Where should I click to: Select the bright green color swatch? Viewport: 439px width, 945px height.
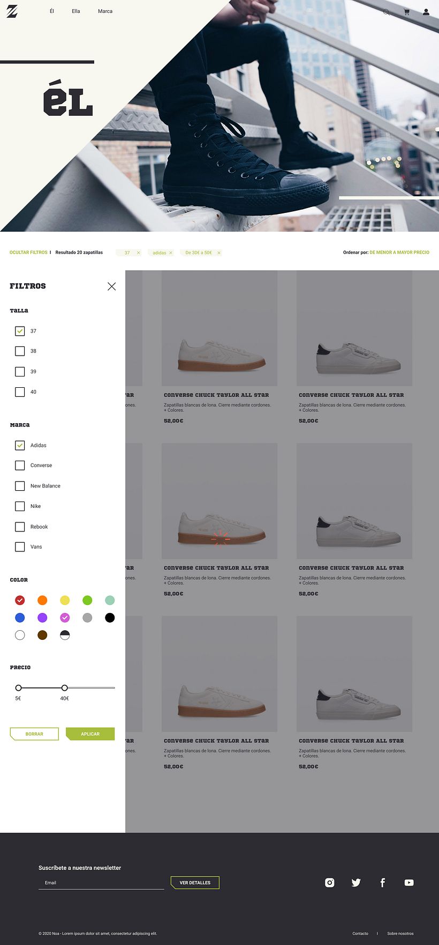[x=87, y=600]
